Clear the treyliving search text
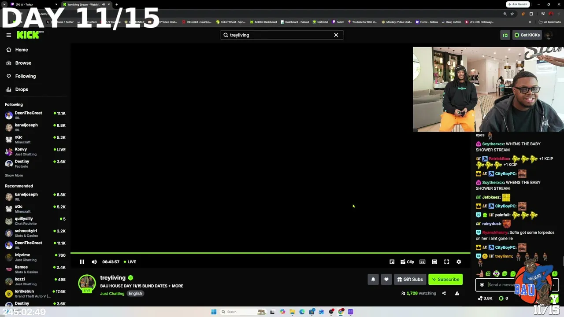Screen dimensions: 564x317 point(336,35)
